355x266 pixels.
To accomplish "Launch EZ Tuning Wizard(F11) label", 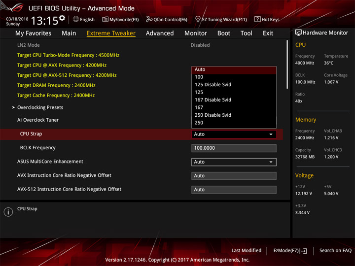I will pyautogui.click(x=224, y=19).
